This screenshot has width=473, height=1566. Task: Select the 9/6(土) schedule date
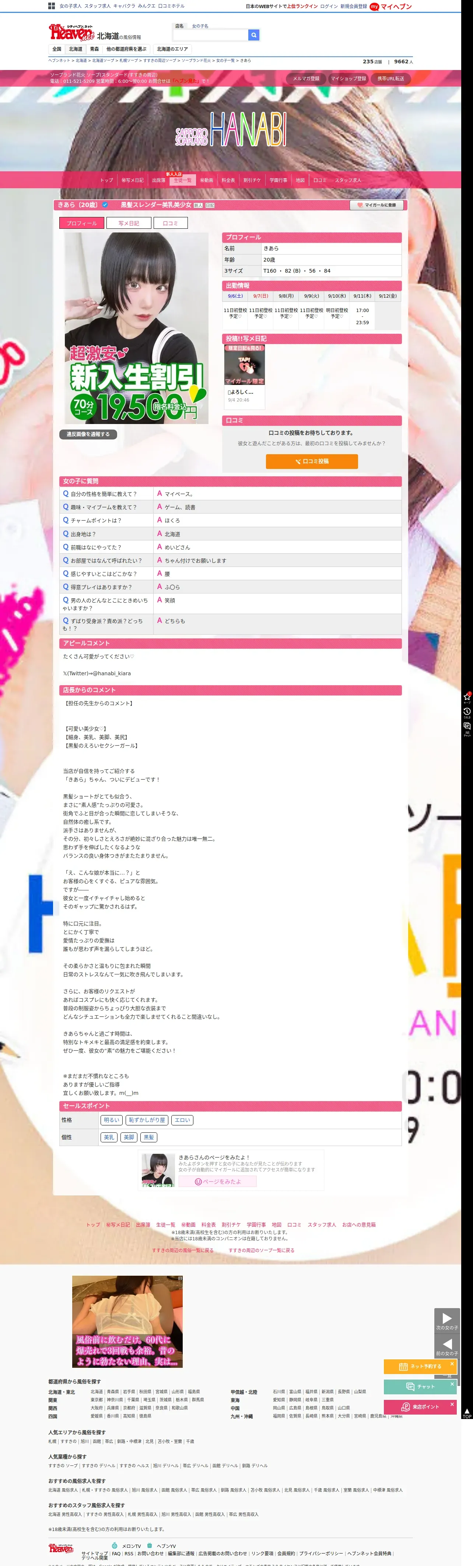pyautogui.click(x=235, y=296)
